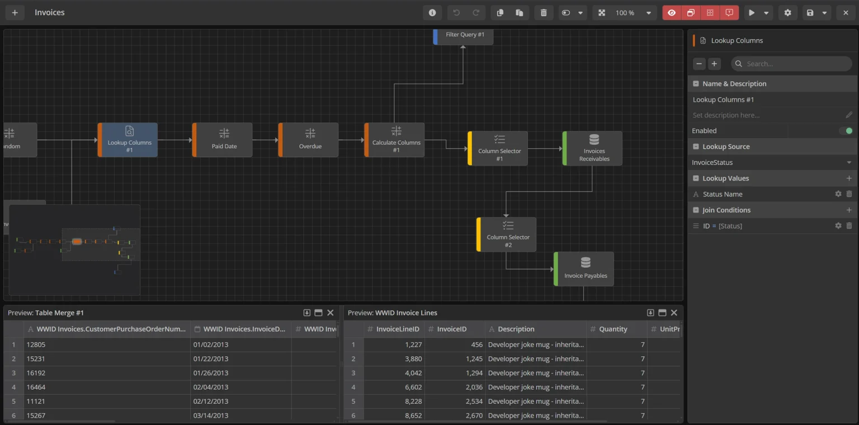
Task: Toggle the Enabled switch off
Action: (846, 131)
